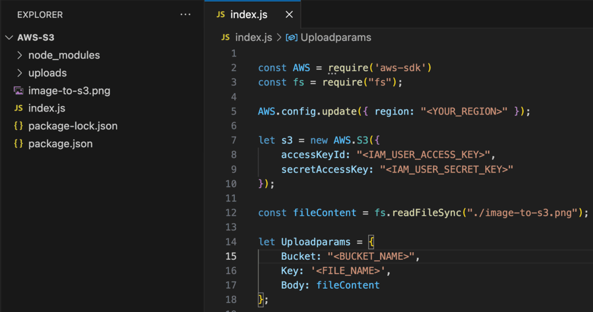Click the braces icon next to package-lock.json
This screenshot has width=593, height=312.
18,126
